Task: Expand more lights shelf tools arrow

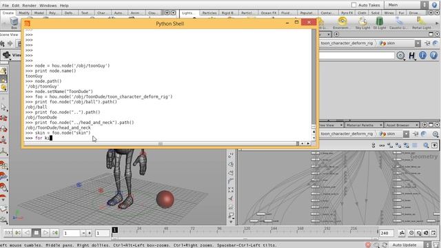Action: point(437,23)
